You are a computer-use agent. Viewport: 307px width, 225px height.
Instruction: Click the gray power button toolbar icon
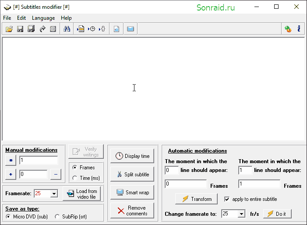[x=53, y=29]
